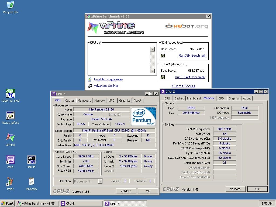Switch to Caches tab in right CPU-Z
Viewport: 276px width, 207px height.
(x=179, y=98)
